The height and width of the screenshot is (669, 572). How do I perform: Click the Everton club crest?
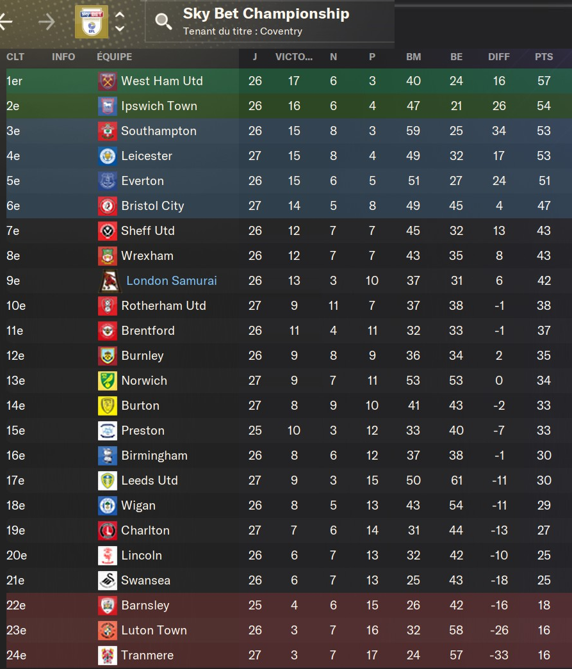(107, 181)
